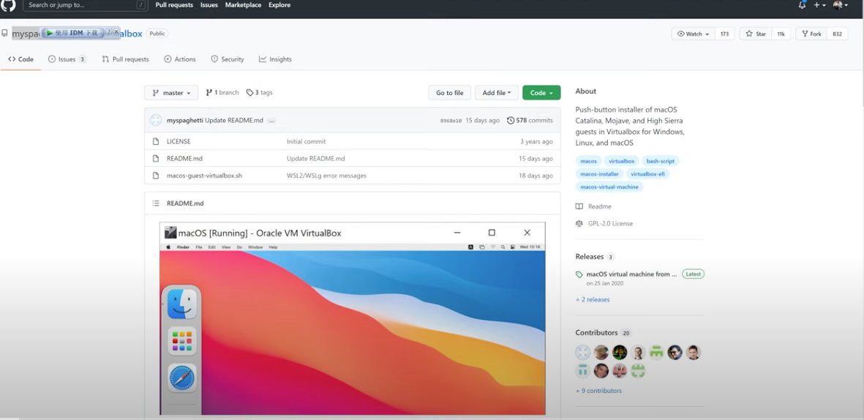864x420 pixels.
Task: Expand the Add file dropdown
Action: coord(497,93)
